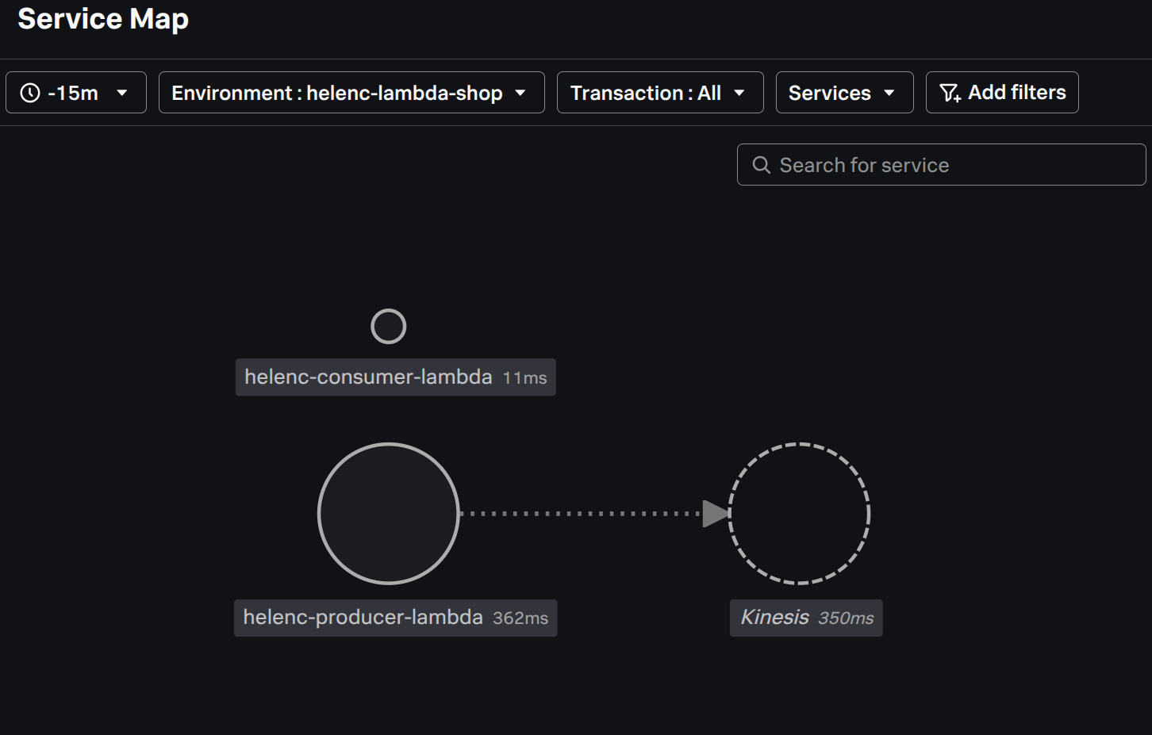Expand the Environment helenc-lambda-shop dropdown
Screen dimensions: 1152x735
click(x=351, y=93)
